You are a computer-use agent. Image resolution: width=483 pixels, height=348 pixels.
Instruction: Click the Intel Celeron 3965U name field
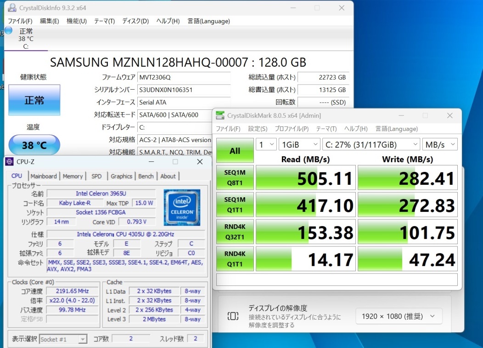click(101, 194)
